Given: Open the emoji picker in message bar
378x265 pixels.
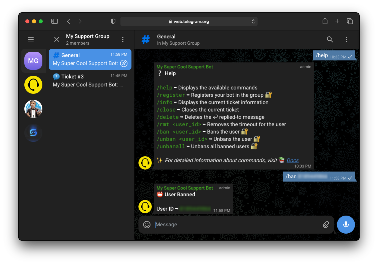Looking at the screenshot, I should 147,225.
